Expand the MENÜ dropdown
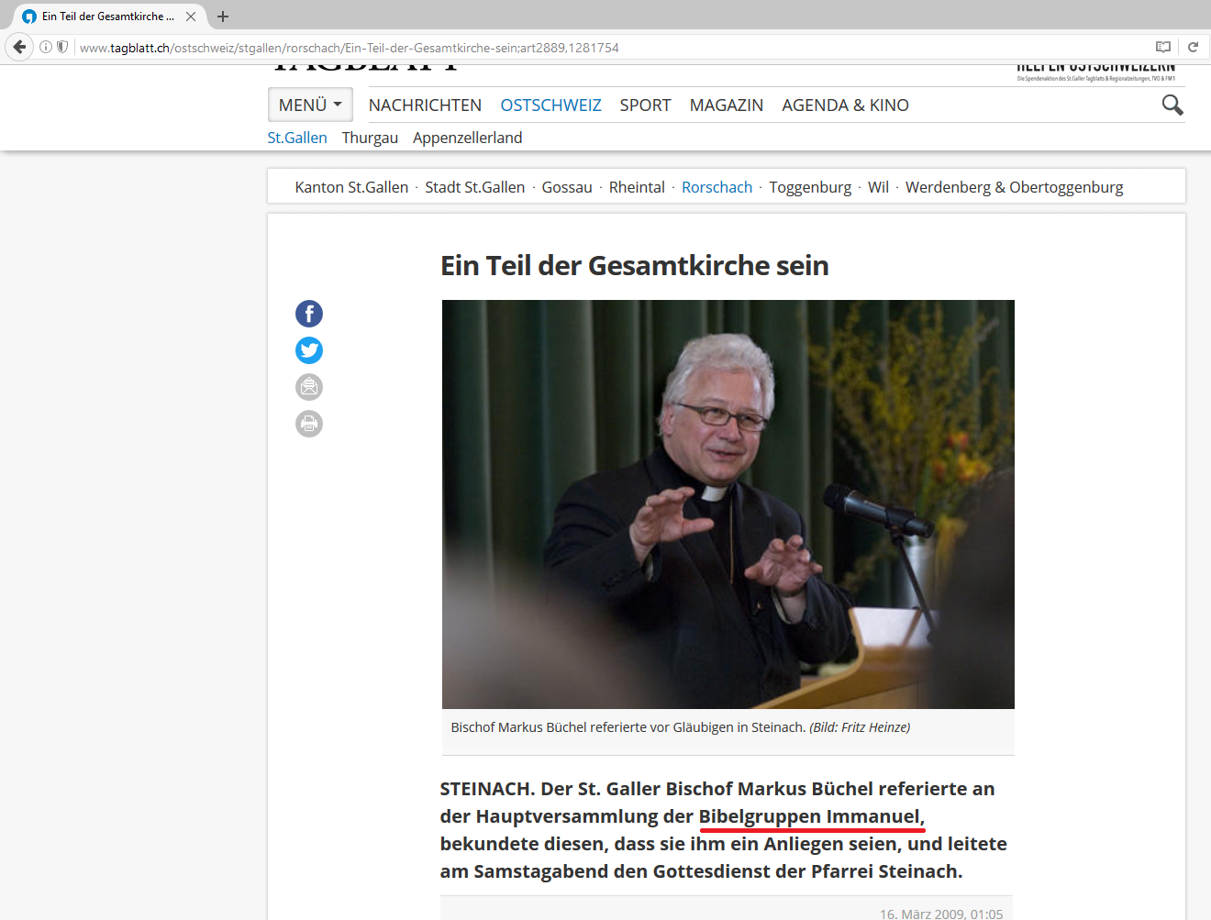This screenshot has width=1211, height=920. [310, 105]
